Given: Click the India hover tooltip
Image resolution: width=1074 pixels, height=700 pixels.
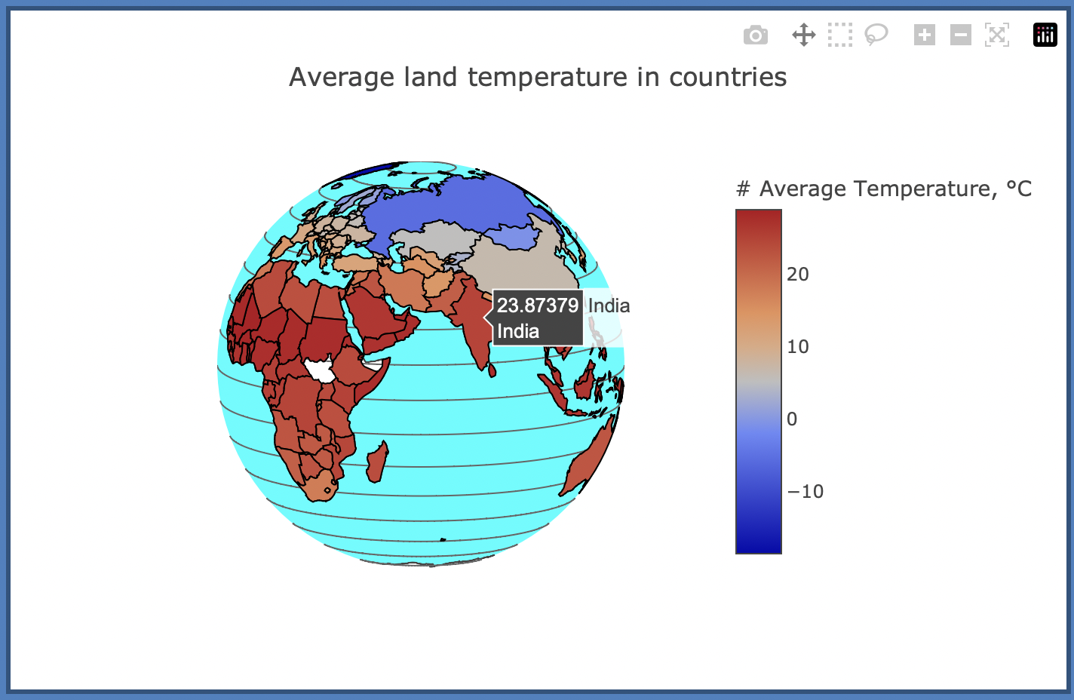Looking at the screenshot, I should (x=537, y=318).
